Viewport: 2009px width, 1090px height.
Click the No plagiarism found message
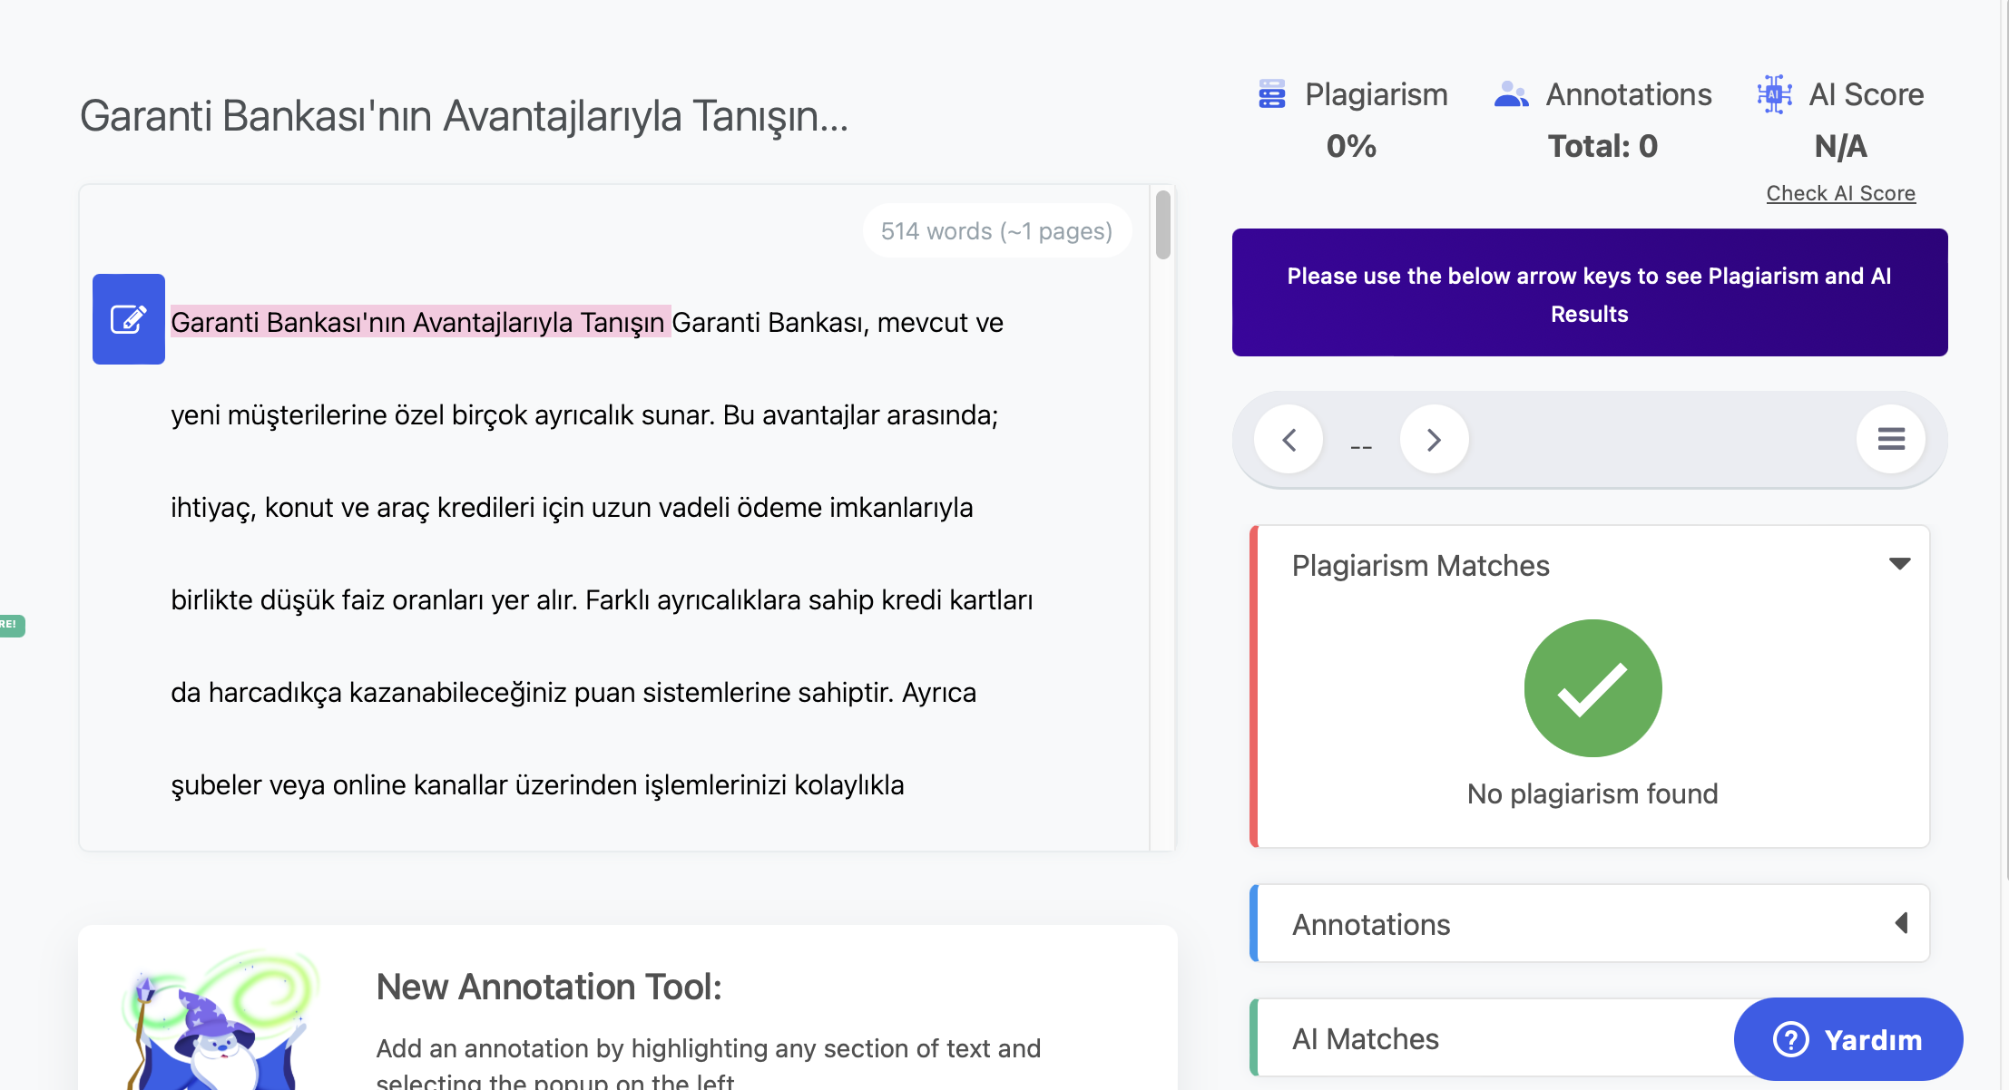click(1592, 793)
